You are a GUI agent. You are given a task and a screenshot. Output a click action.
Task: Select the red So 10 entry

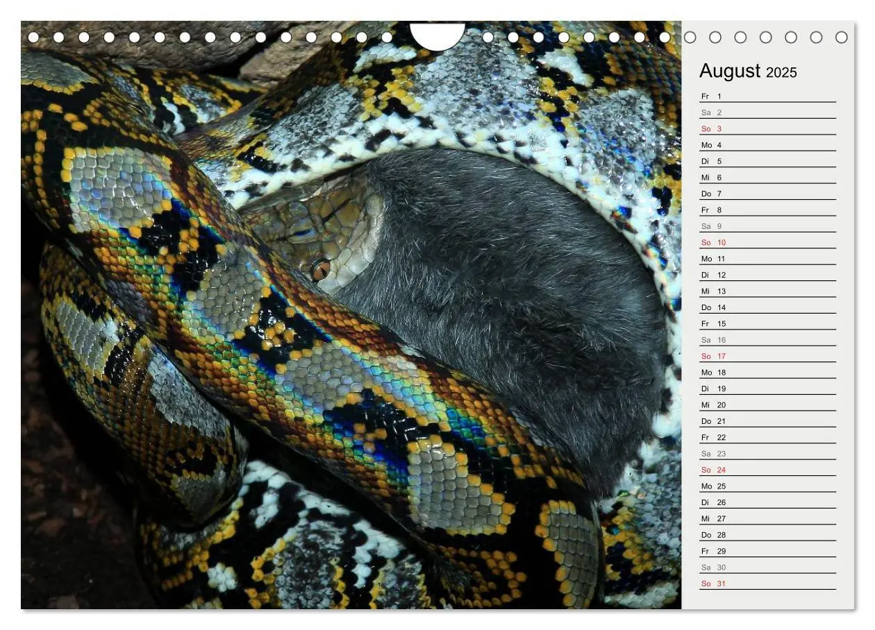[x=767, y=242]
